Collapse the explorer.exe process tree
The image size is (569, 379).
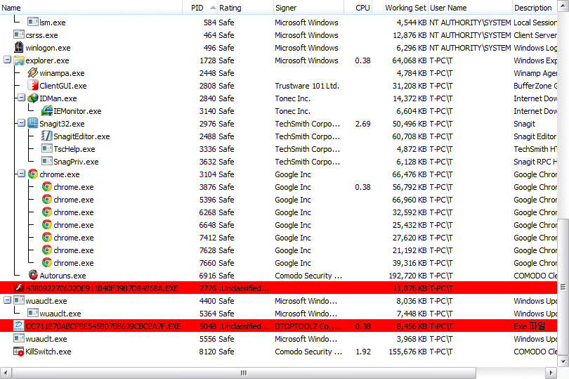[x=7, y=60]
